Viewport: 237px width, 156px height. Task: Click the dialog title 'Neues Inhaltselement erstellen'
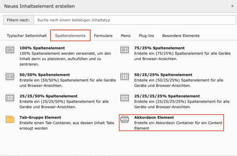tap(40, 6)
